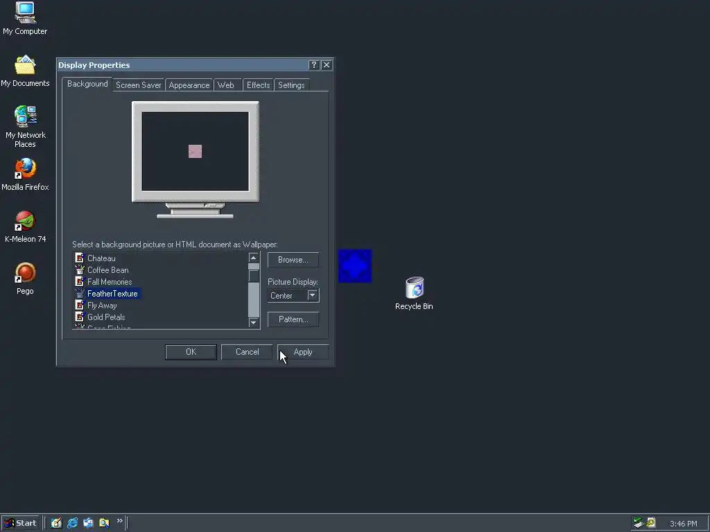Click the 3:46 PM taskbar clock
710x532 pixels.
[x=683, y=524]
